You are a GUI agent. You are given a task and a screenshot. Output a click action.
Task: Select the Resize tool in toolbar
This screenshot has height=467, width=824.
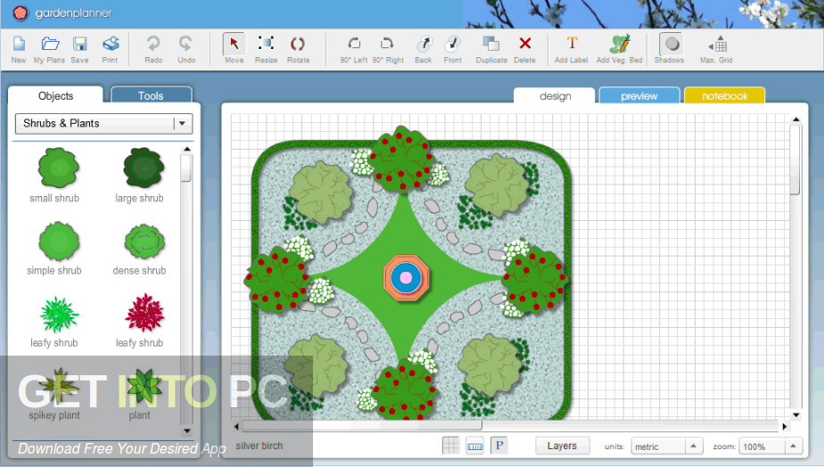click(x=266, y=43)
